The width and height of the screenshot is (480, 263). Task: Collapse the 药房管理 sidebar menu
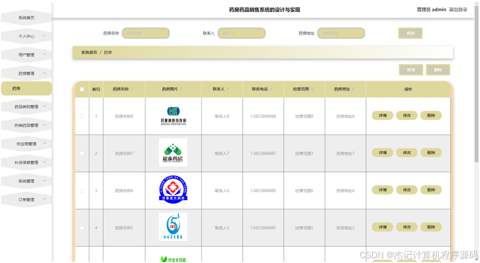click(x=26, y=74)
